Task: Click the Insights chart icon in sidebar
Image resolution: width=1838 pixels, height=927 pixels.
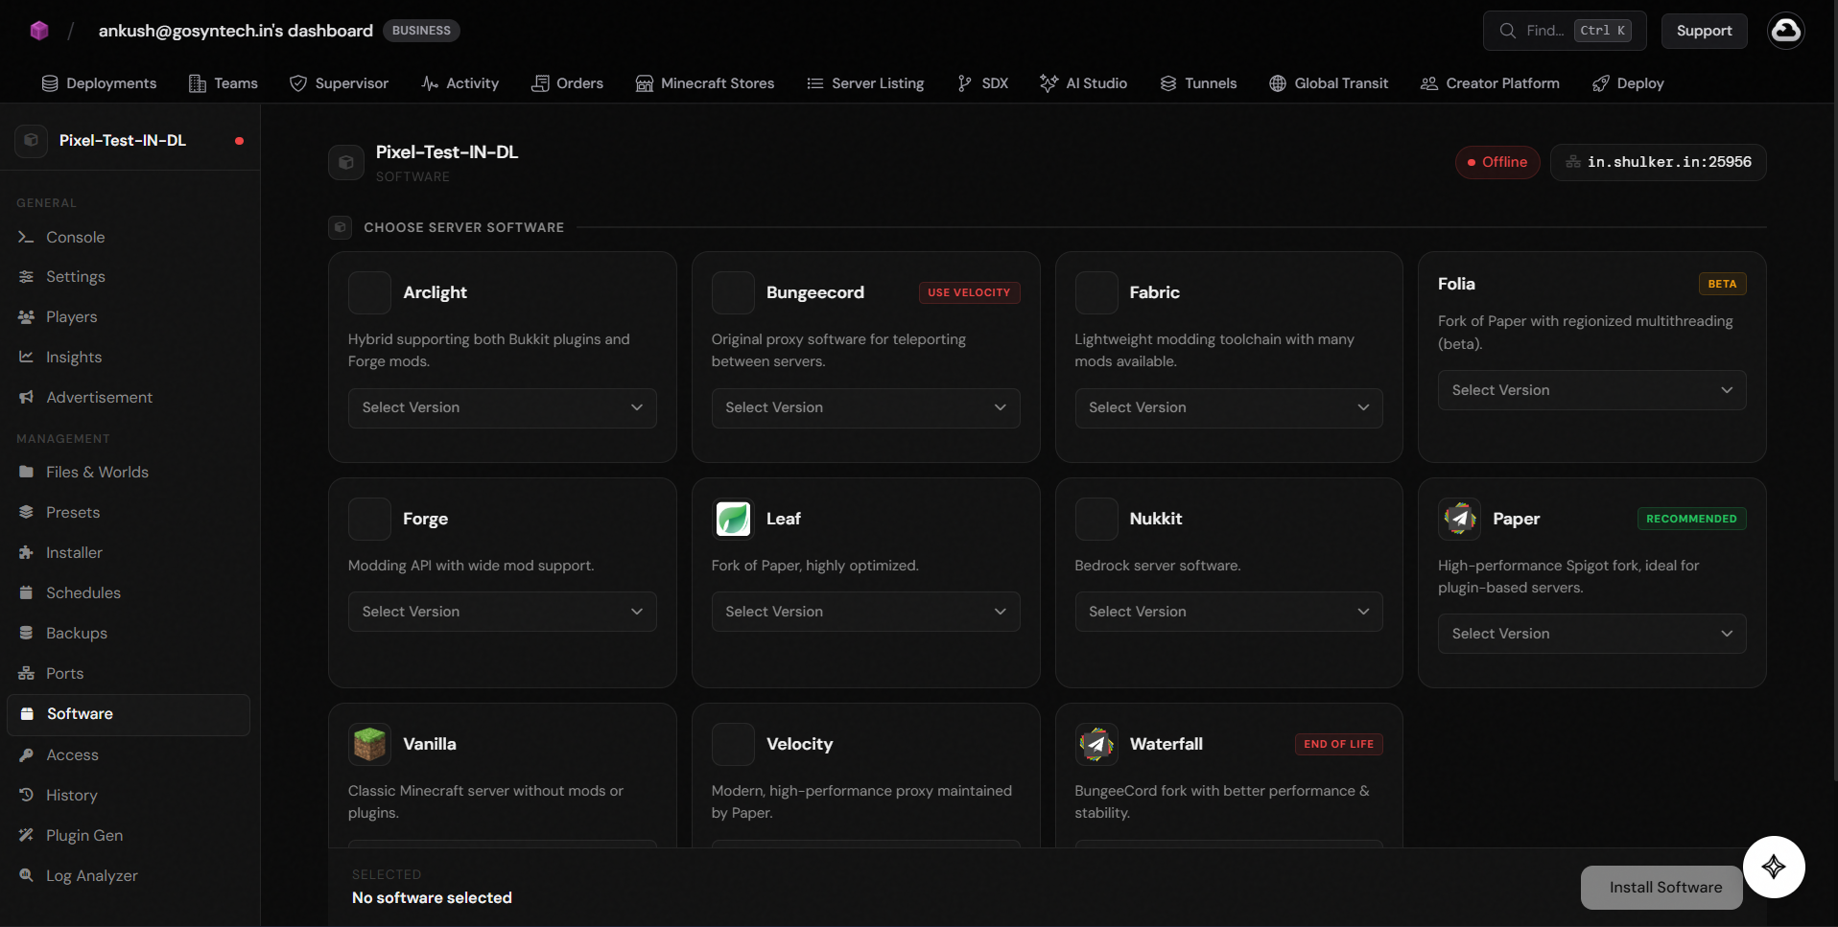Action: (x=26, y=357)
